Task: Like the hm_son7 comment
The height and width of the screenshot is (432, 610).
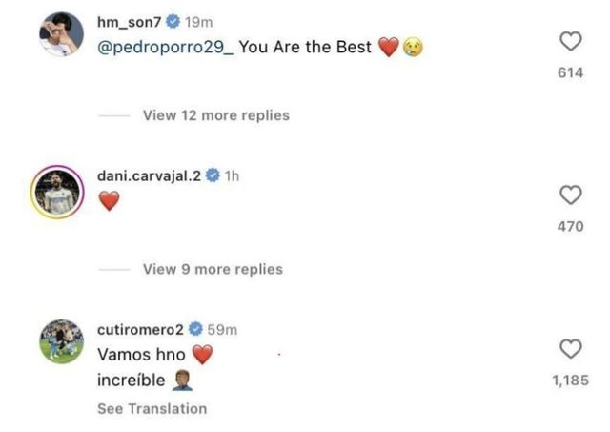Action: [x=570, y=41]
